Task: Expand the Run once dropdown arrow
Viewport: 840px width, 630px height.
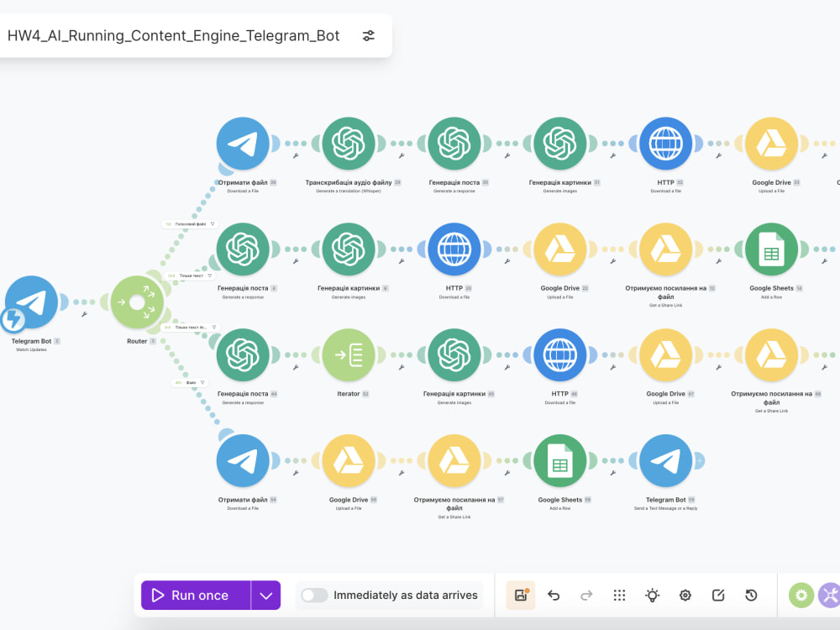Action: click(266, 596)
